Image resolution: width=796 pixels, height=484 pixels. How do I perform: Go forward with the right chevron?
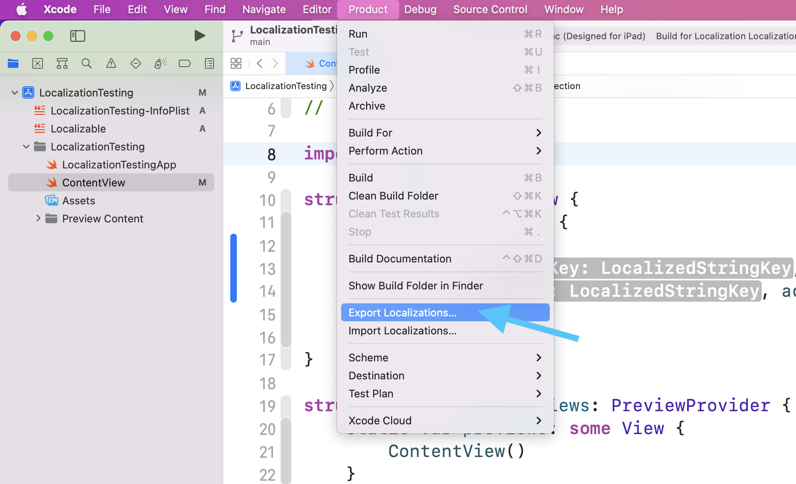(x=275, y=63)
